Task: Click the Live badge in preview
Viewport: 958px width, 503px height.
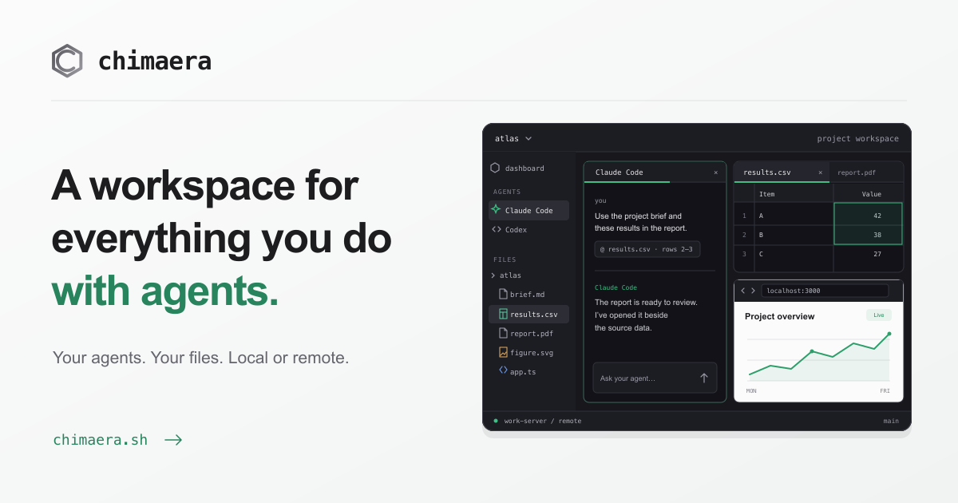Action: tap(879, 315)
